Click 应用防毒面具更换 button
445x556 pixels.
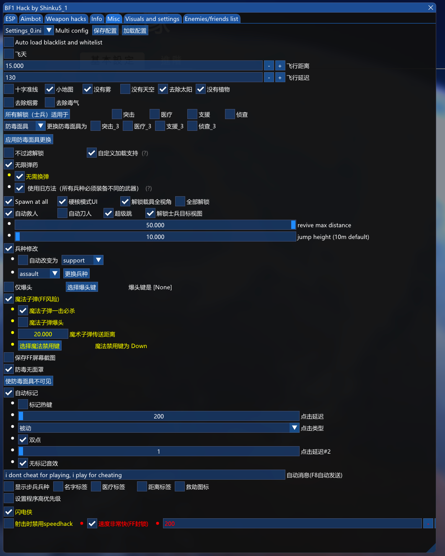[28, 140]
